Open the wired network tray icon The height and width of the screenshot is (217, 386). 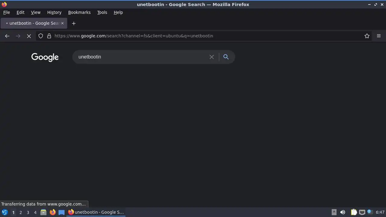pyautogui.click(x=362, y=212)
